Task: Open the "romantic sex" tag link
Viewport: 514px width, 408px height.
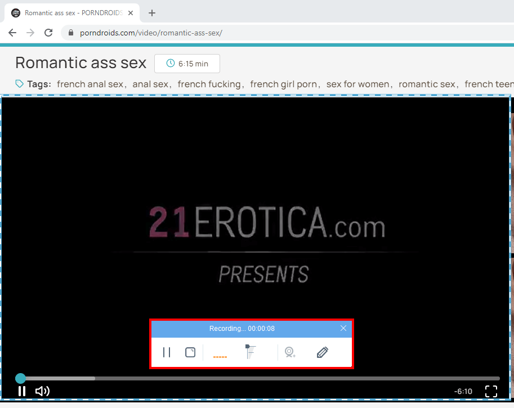Action: point(427,84)
